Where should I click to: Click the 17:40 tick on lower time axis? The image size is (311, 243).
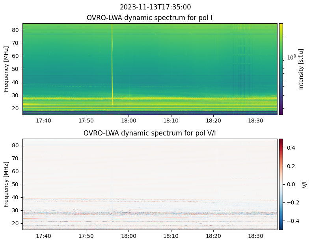[x=43, y=236]
